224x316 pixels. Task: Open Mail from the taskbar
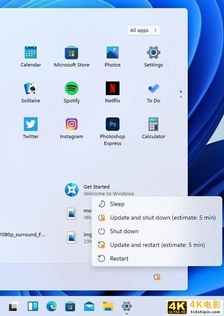(x=89, y=307)
